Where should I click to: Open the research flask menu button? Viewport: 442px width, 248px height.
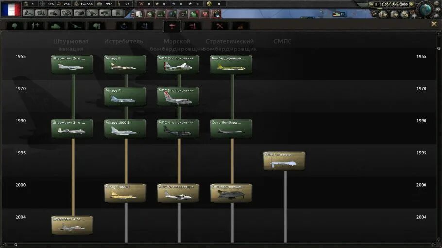pyautogui.click(x=41, y=13)
